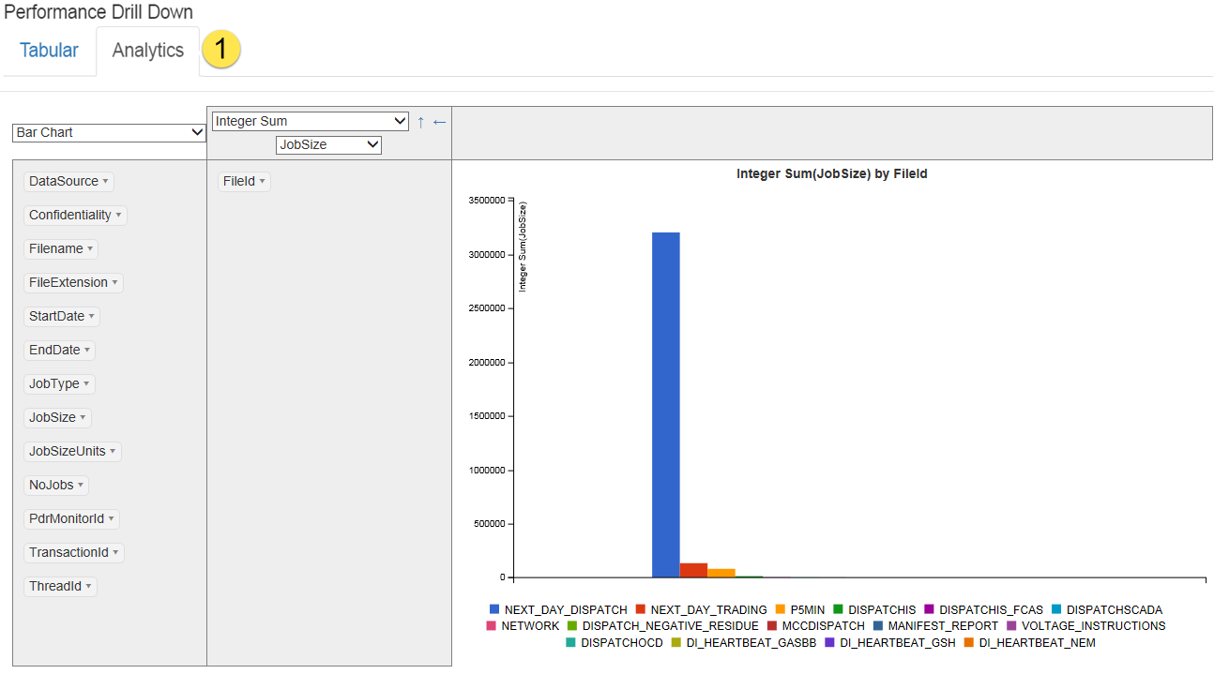This screenshot has width=1214, height=674.
Task: Open the StartDate filter triangle
Action: (92, 317)
